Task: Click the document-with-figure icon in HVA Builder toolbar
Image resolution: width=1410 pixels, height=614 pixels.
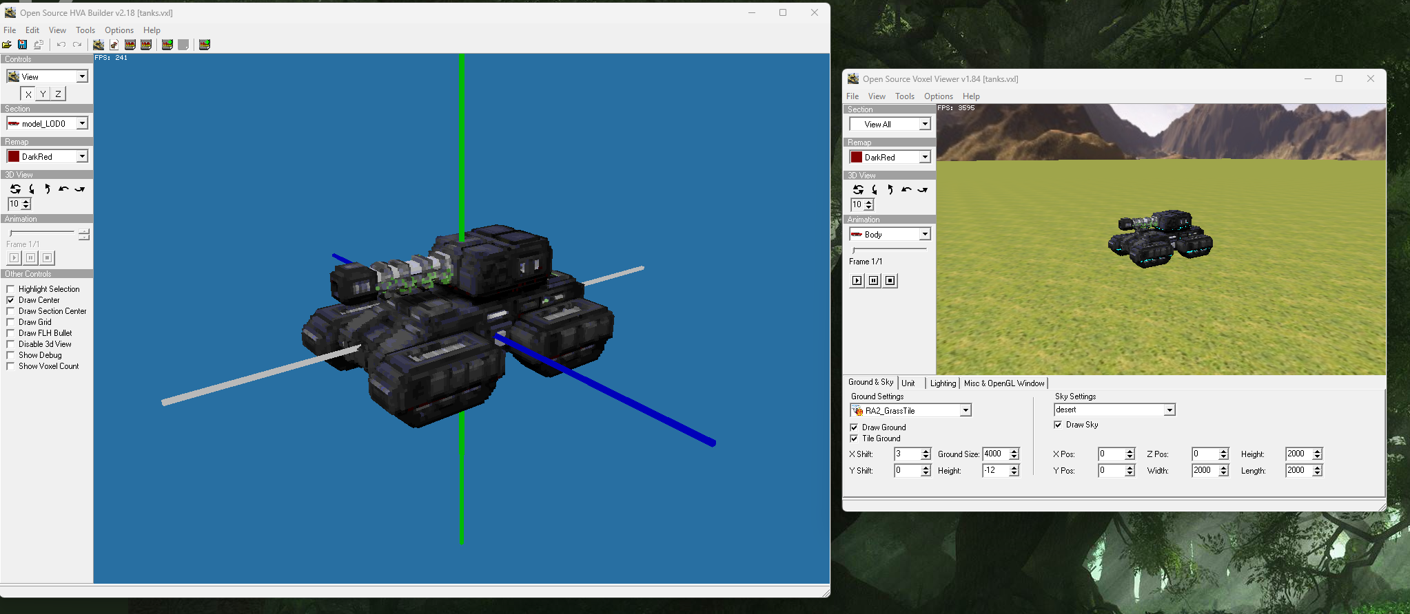Action: pyautogui.click(x=114, y=45)
